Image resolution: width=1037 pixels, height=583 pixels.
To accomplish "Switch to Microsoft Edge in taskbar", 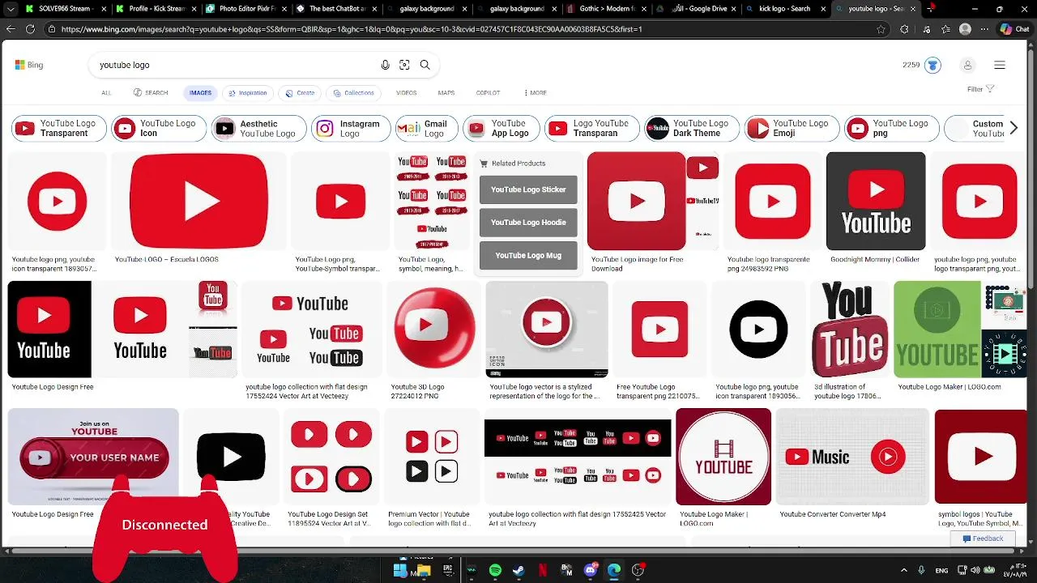I will coord(614,570).
